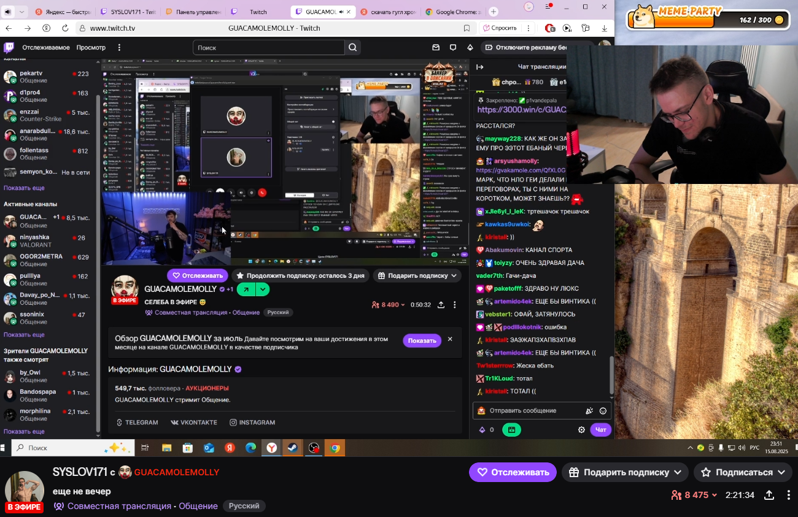
Task: Toggle tab sound with the speaker icon left of the tabs
Action: 7,12
